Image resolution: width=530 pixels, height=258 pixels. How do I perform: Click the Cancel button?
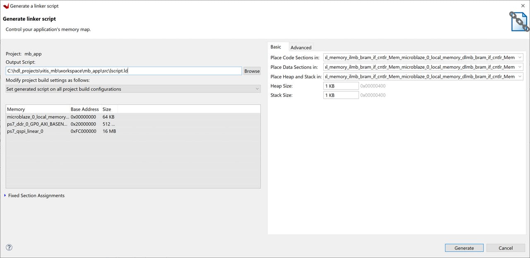[x=506, y=248]
